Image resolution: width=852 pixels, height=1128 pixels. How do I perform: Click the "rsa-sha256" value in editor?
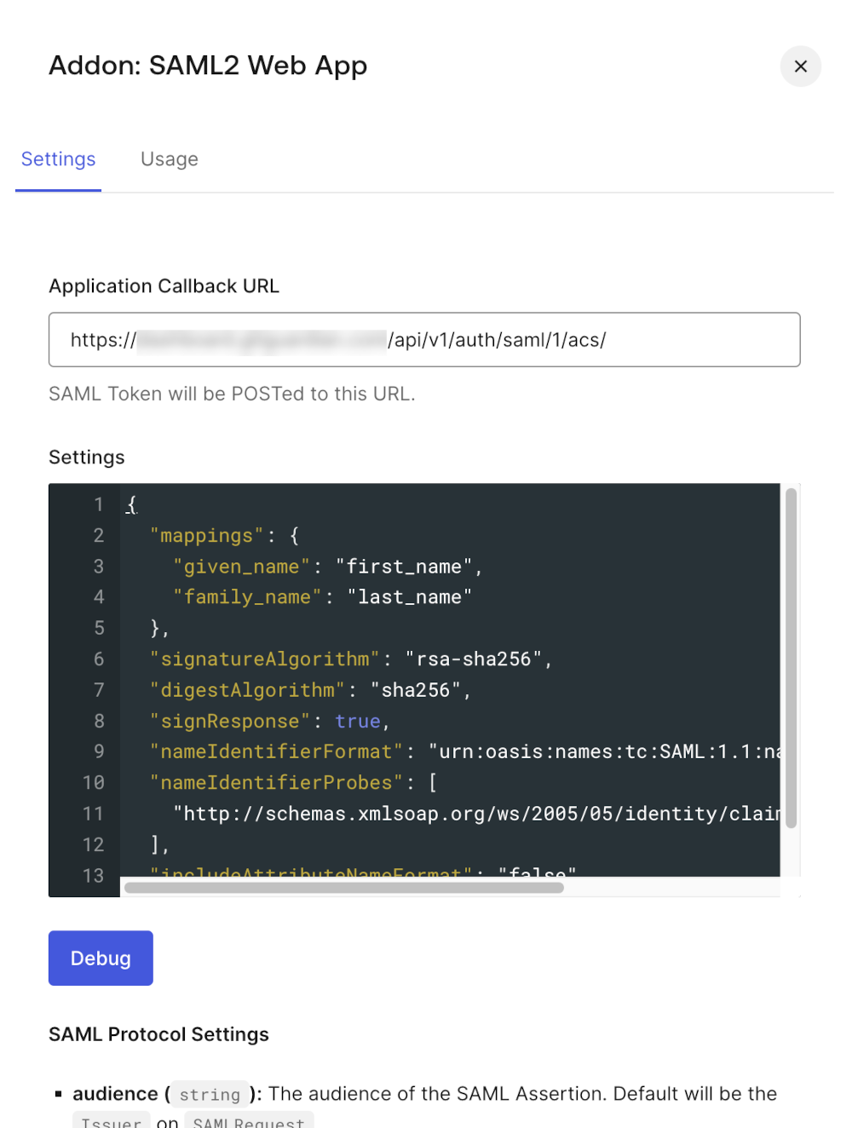(474, 659)
